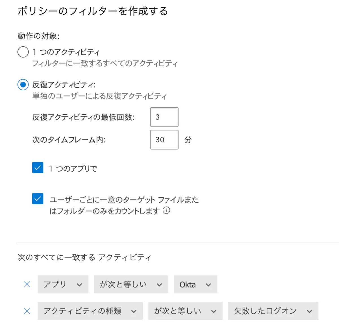Open the アプリ field dropdown
This screenshot has height=334, width=339.
(63, 284)
